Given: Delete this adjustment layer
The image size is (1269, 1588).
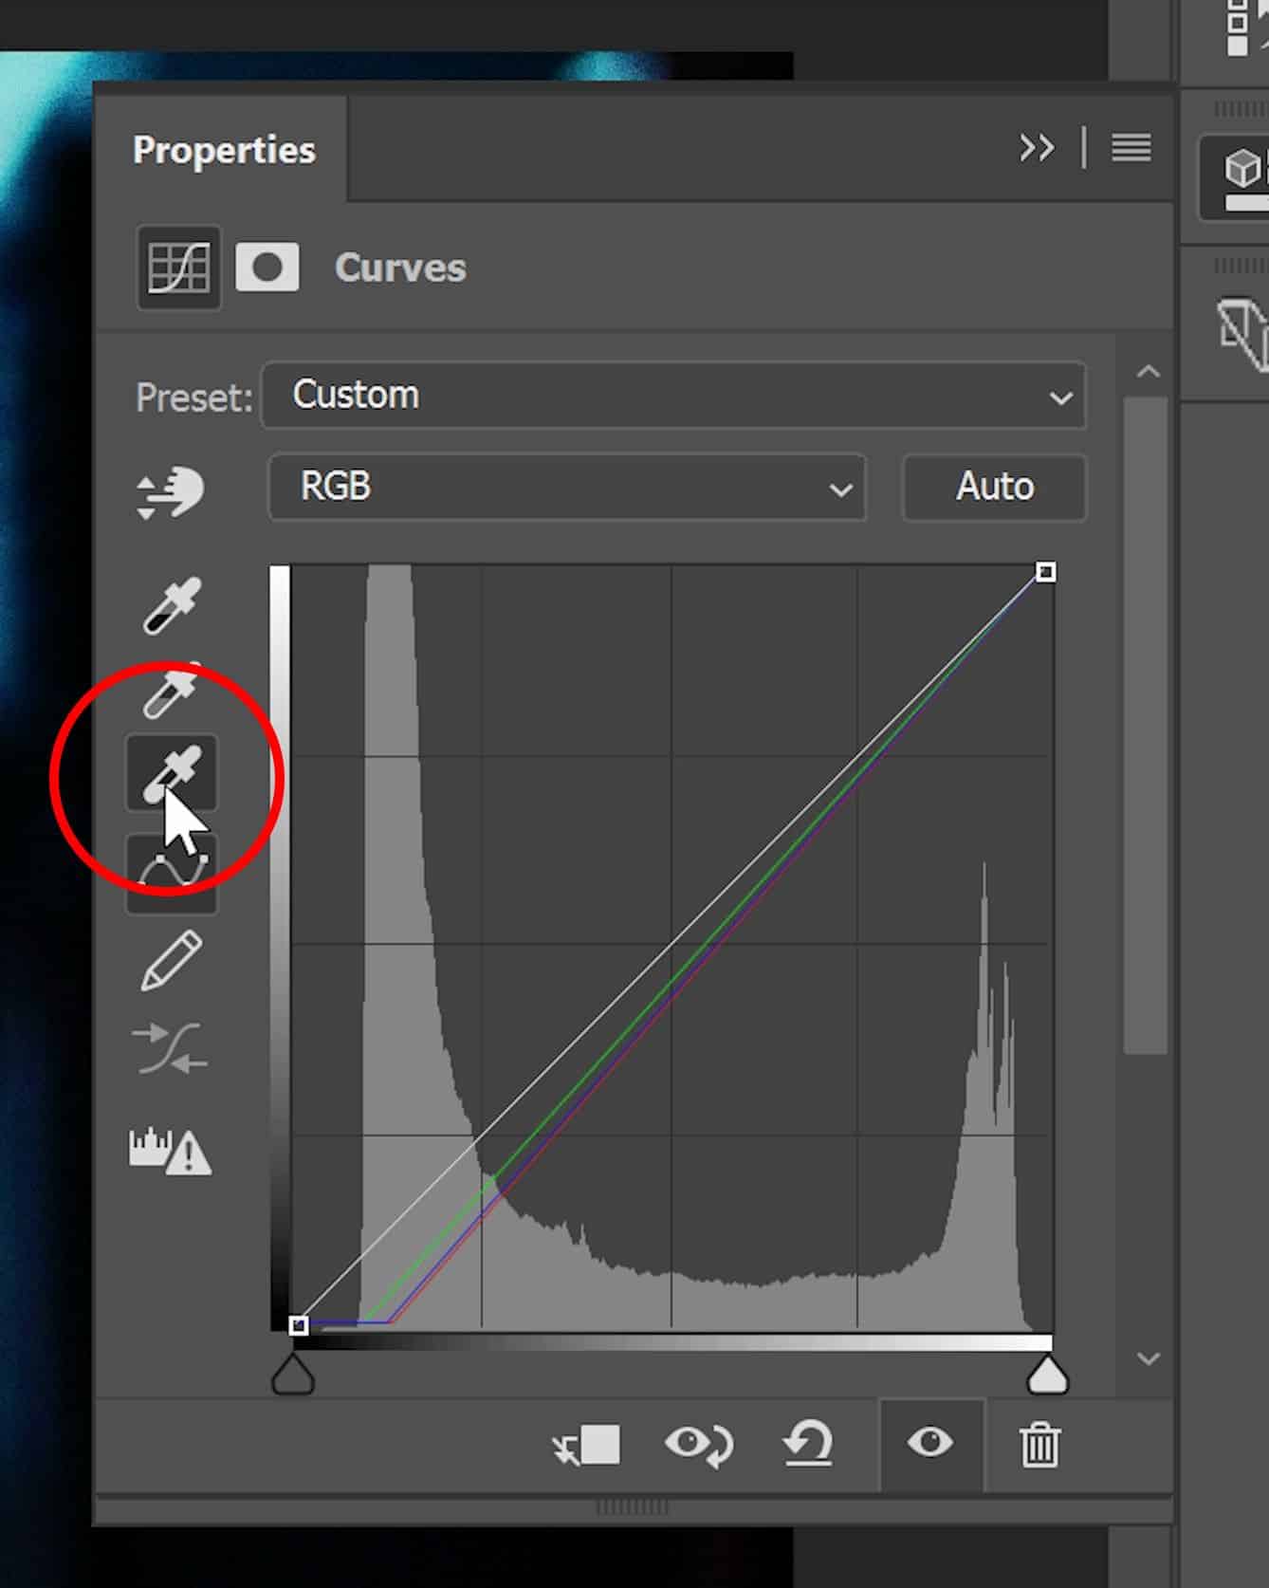Looking at the screenshot, I should (x=1039, y=1445).
